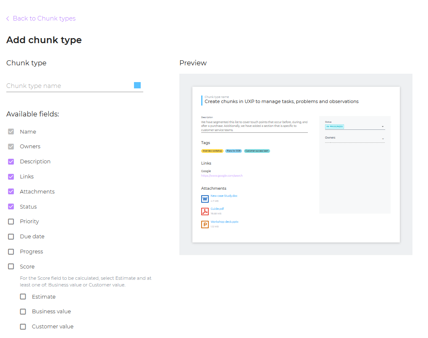Check the Customer value checkbox
This screenshot has height=338, width=428.
23,327
